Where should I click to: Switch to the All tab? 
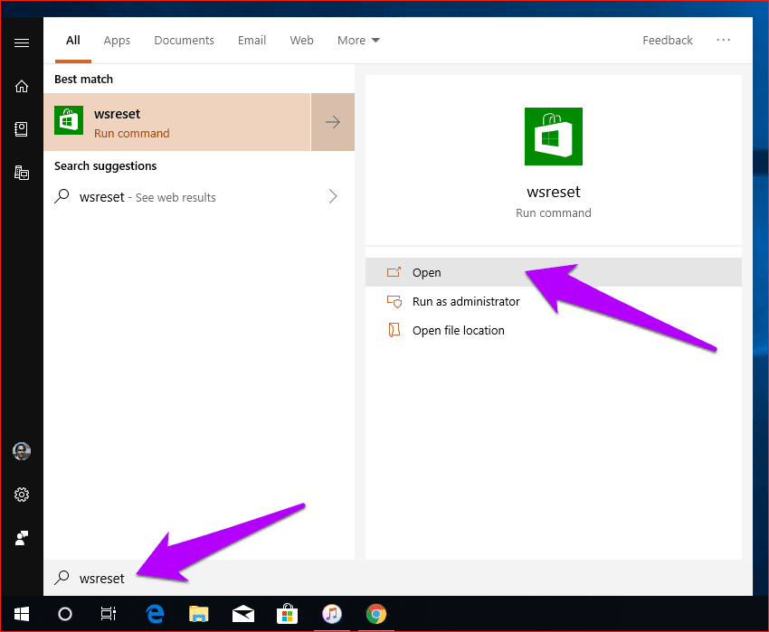tap(73, 40)
